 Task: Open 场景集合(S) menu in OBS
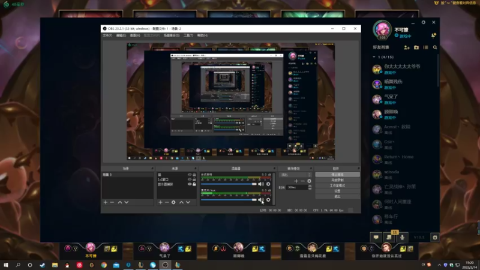(x=172, y=35)
